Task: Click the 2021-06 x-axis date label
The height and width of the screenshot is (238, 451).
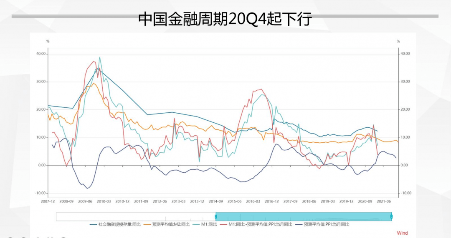Action: pyautogui.click(x=384, y=201)
